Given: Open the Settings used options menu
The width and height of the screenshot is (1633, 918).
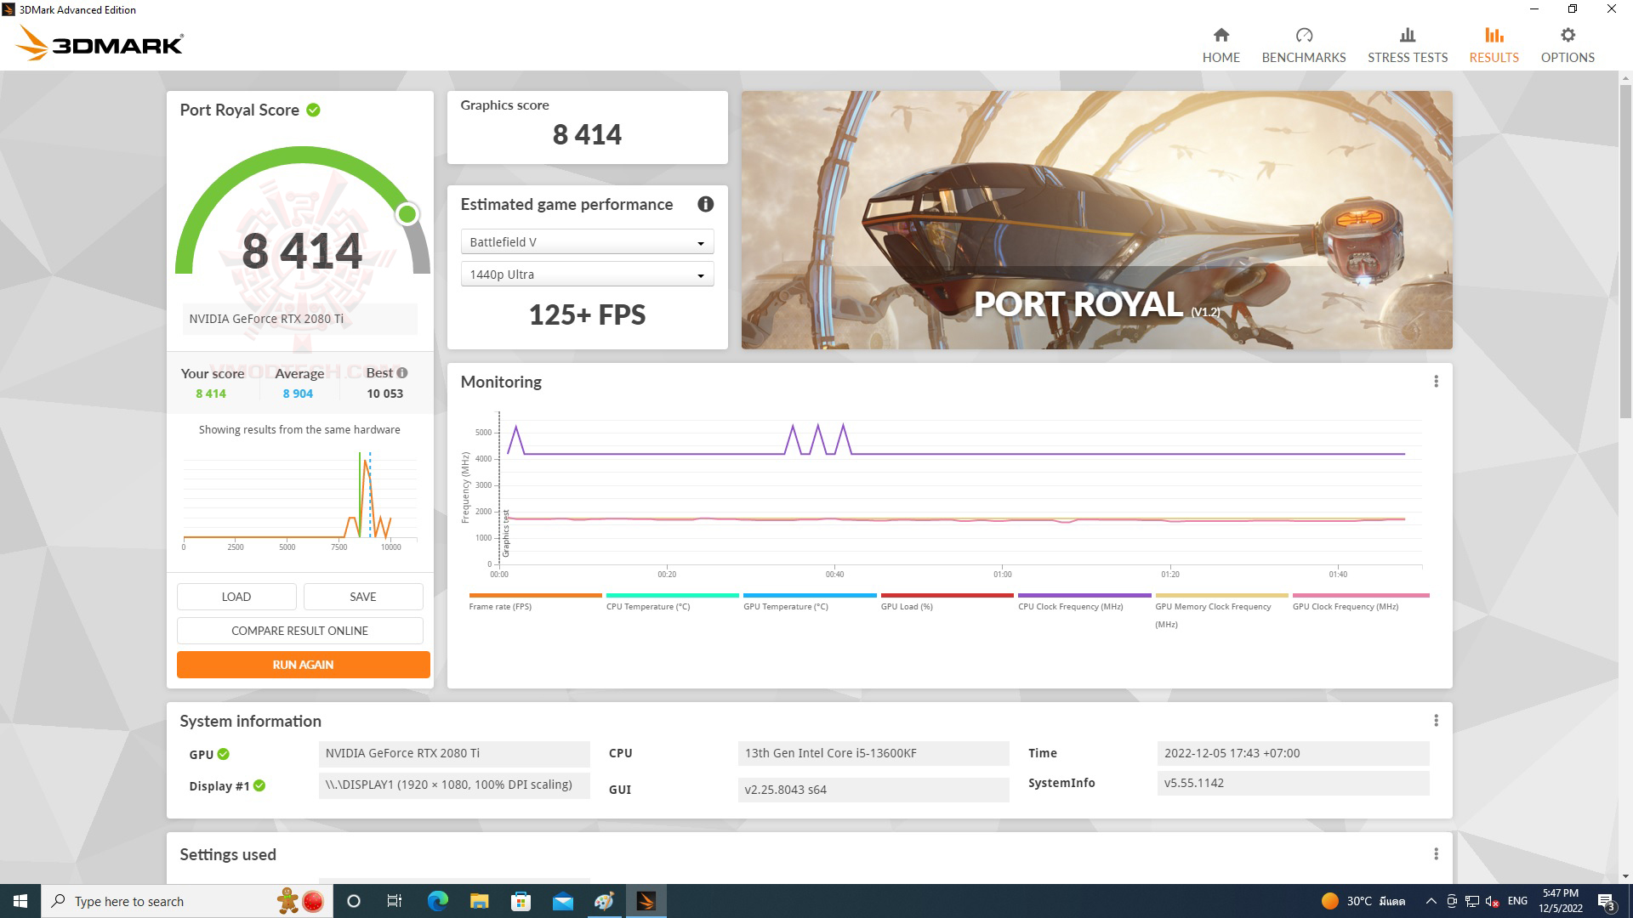Looking at the screenshot, I should coord(1436,854).
